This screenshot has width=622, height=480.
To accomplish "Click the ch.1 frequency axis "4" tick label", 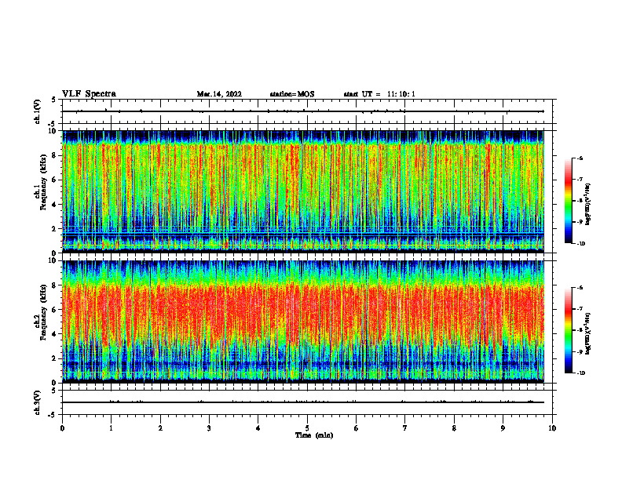I will pyautogui.click(x=54, y=205).
